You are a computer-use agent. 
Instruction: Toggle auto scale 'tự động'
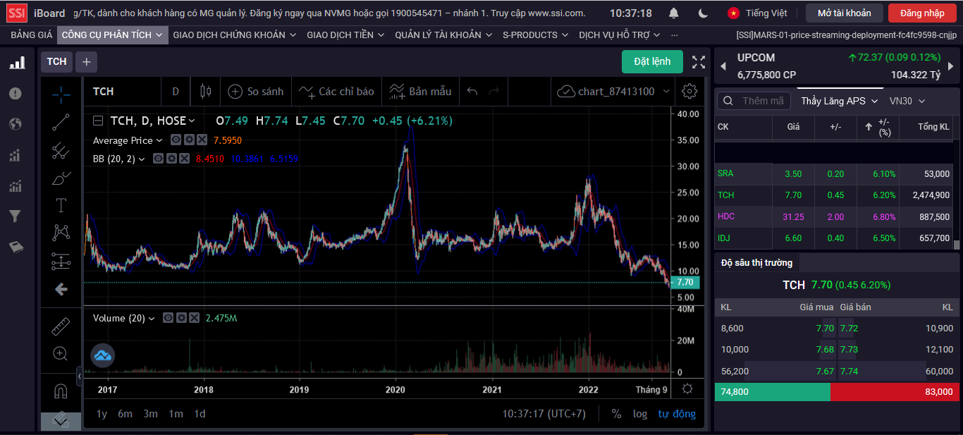(x=677, y=414)
